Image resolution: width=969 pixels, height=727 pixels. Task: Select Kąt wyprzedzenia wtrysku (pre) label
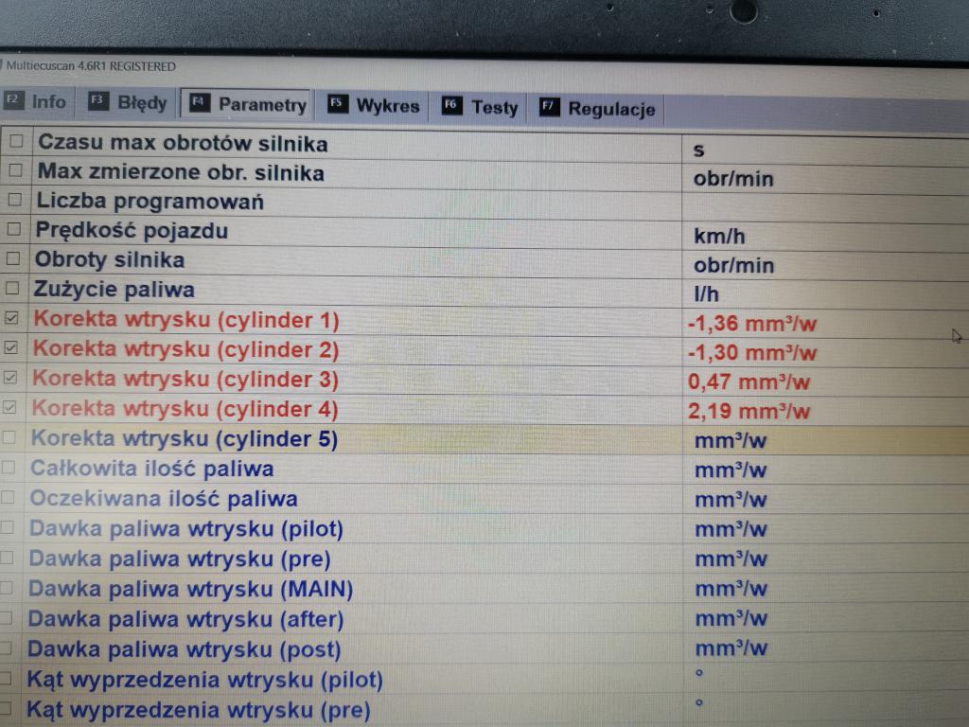point(198,710)
